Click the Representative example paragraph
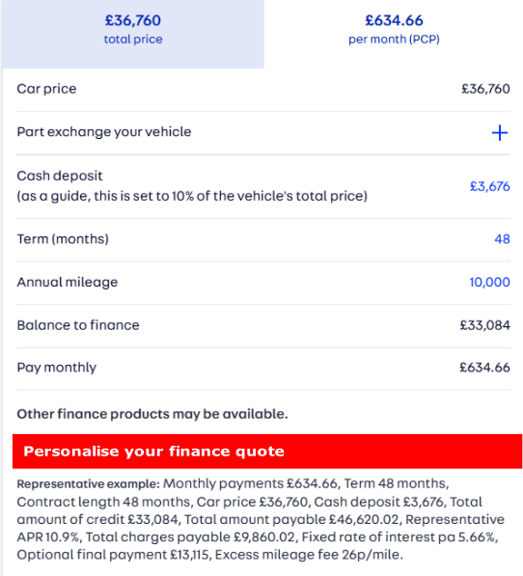Screen dimensions: 523x576 pyautogui.click(x=261, y=519)
